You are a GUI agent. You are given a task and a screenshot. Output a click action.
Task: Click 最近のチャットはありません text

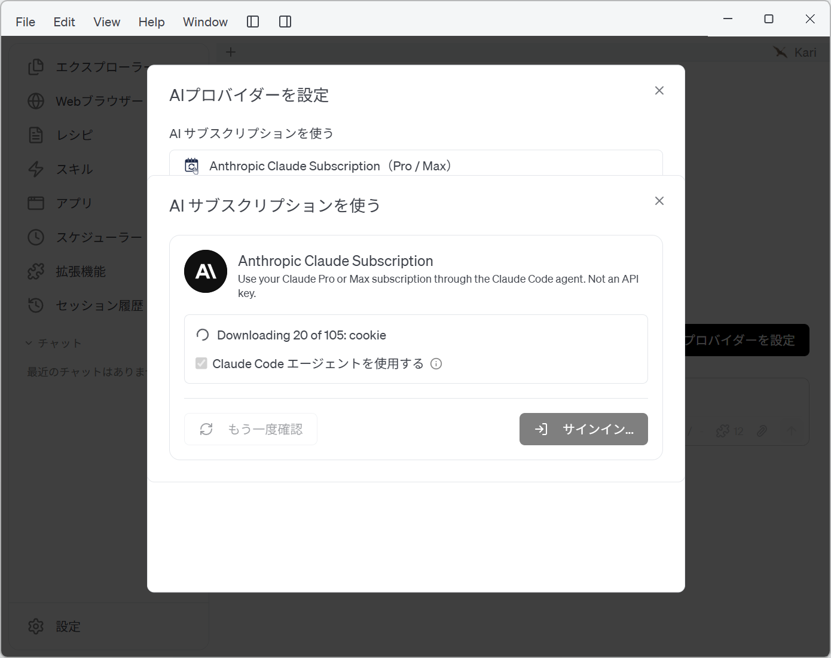point(87,372)
